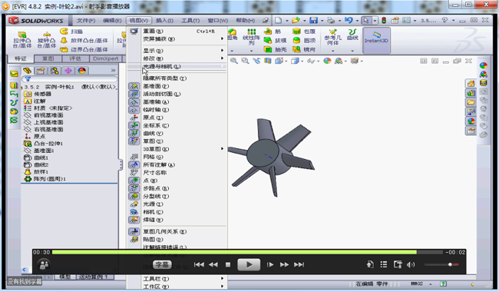The width and height of the screenshot is (499, 292).
Task: Click the Zoom to Fit magnifier icon
Action: tap(233, 61)
